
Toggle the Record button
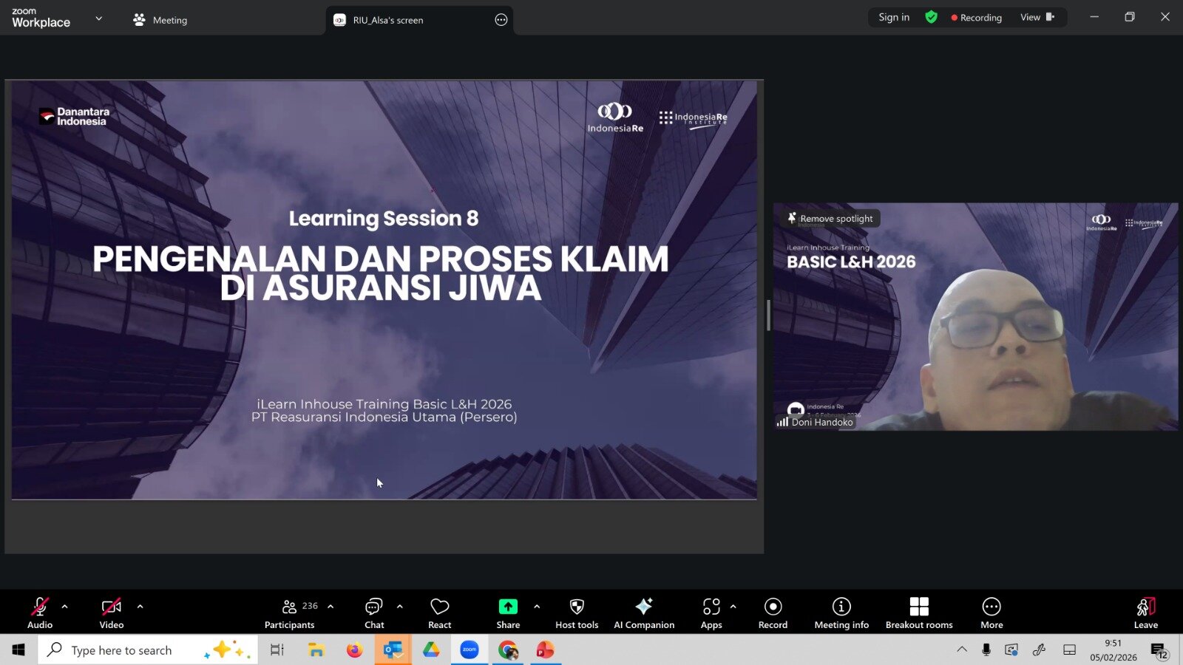click(x=773, y=613)
